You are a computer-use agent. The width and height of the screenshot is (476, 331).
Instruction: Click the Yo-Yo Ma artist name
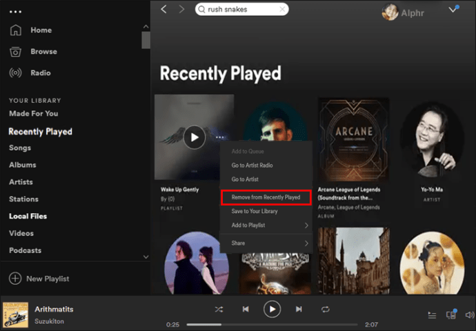click(432, 190)
